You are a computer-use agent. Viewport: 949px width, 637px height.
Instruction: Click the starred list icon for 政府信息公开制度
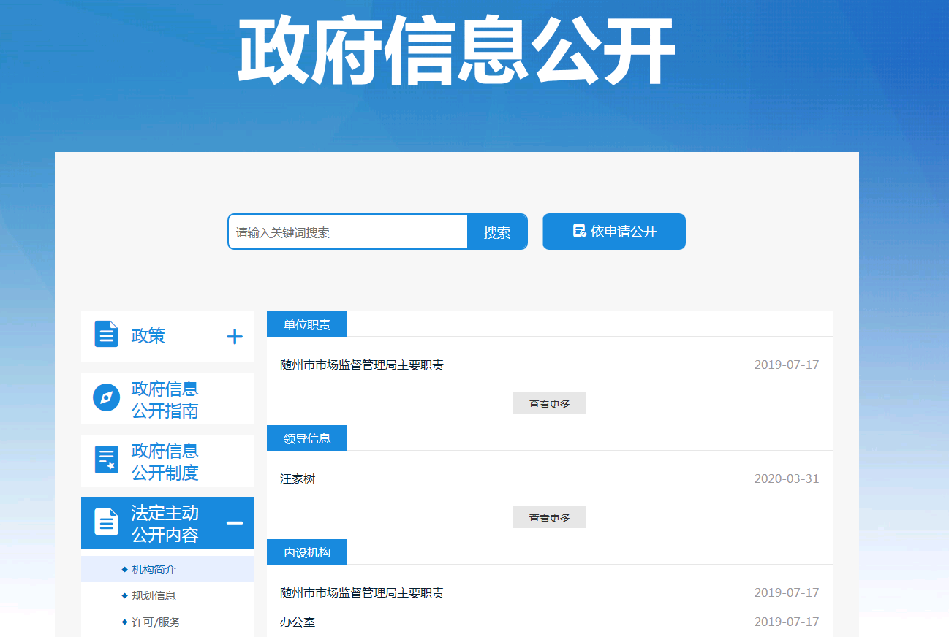pos(107,460)
